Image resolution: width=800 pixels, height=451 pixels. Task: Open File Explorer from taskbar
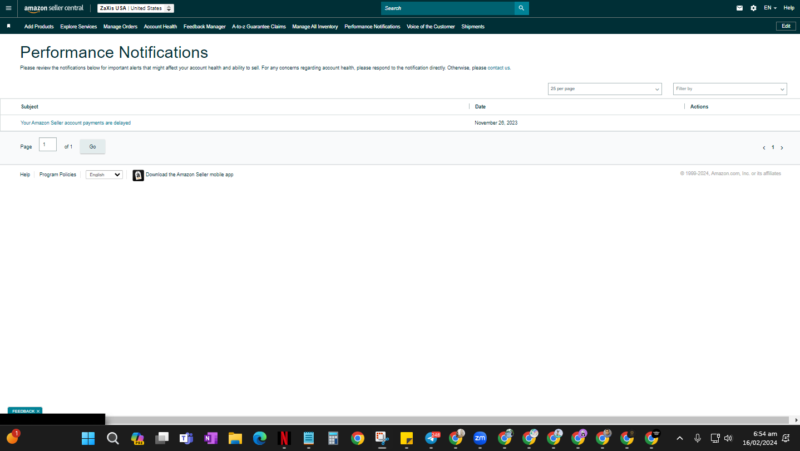coord(235,438)
